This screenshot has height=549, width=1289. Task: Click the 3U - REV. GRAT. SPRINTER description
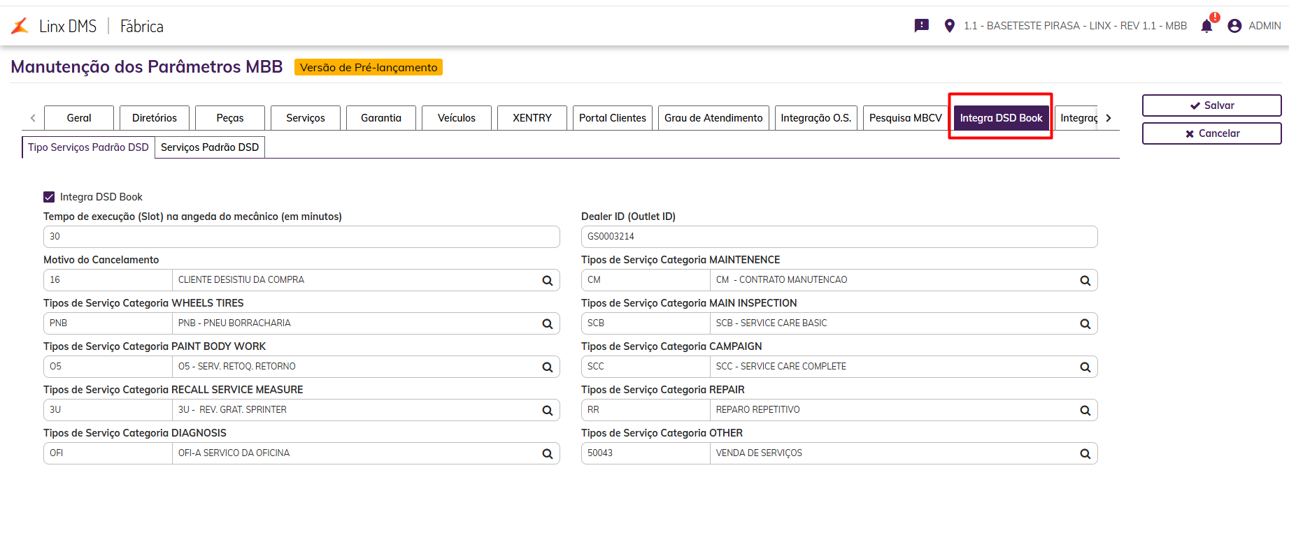tap(232, 410)
